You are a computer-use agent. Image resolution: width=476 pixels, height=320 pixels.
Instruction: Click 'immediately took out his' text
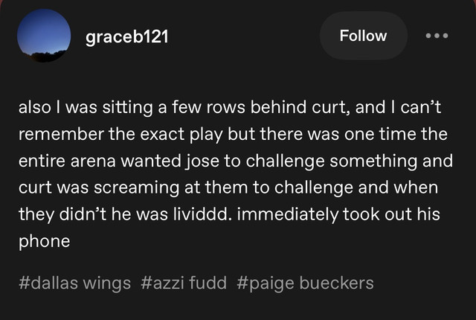(339, 214)
